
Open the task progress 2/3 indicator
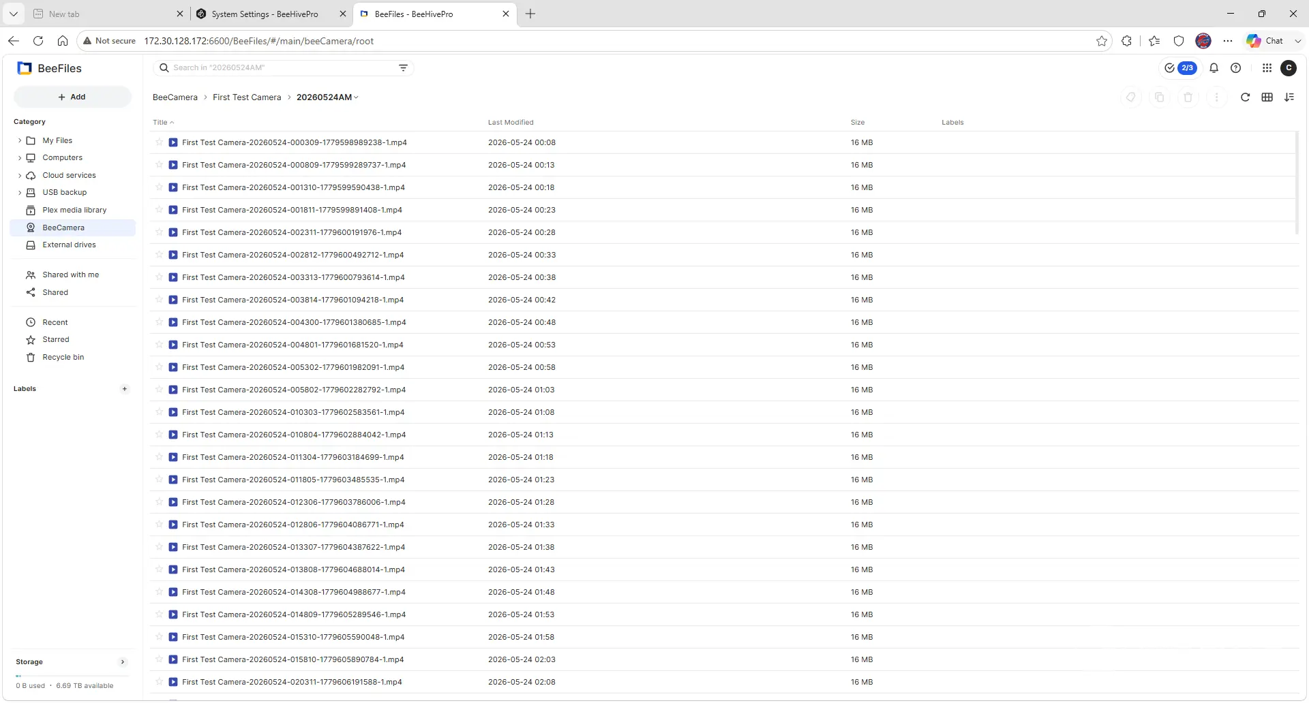[1180, 68]
